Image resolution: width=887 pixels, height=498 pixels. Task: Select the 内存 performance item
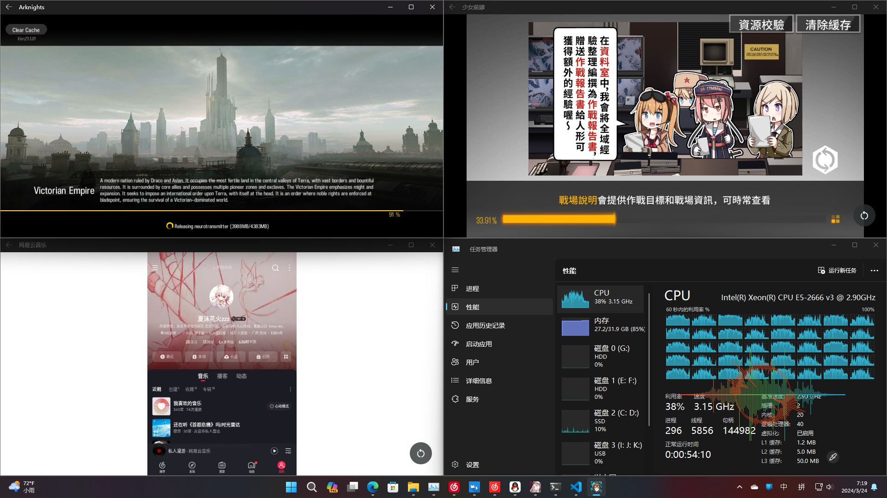click(600, 326)
